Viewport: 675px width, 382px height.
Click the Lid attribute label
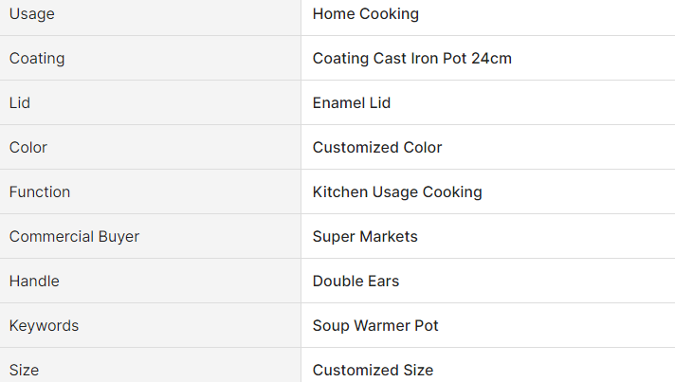[20, 102]
